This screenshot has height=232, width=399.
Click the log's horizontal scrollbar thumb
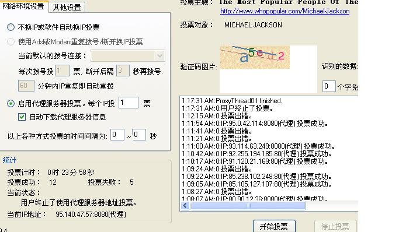click(x=248, y=206)
